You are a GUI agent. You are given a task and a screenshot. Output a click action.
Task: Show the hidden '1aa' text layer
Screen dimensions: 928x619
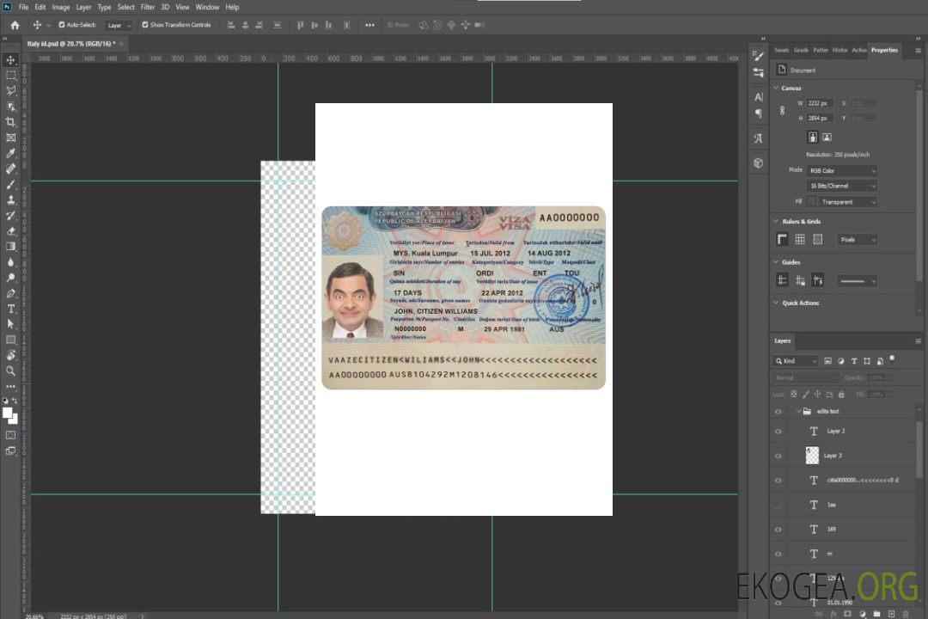point(778,505)
